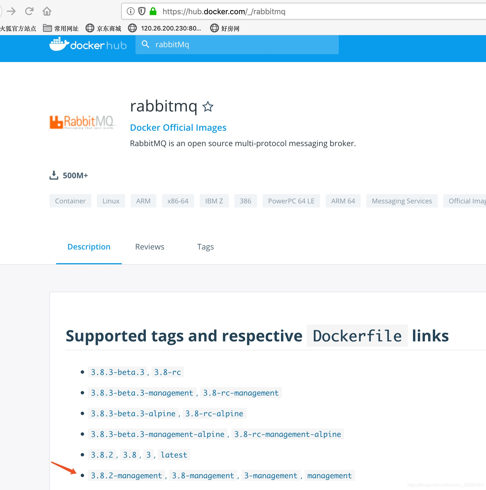Click the browser forward arrow button
The image size is (486, 490).
(11, 11)
